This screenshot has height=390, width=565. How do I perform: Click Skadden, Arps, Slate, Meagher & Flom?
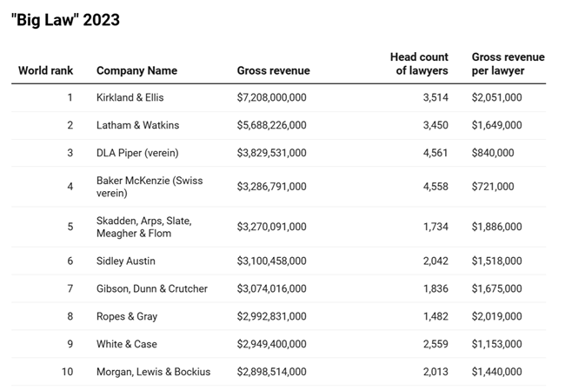click(x=143, y=227)
